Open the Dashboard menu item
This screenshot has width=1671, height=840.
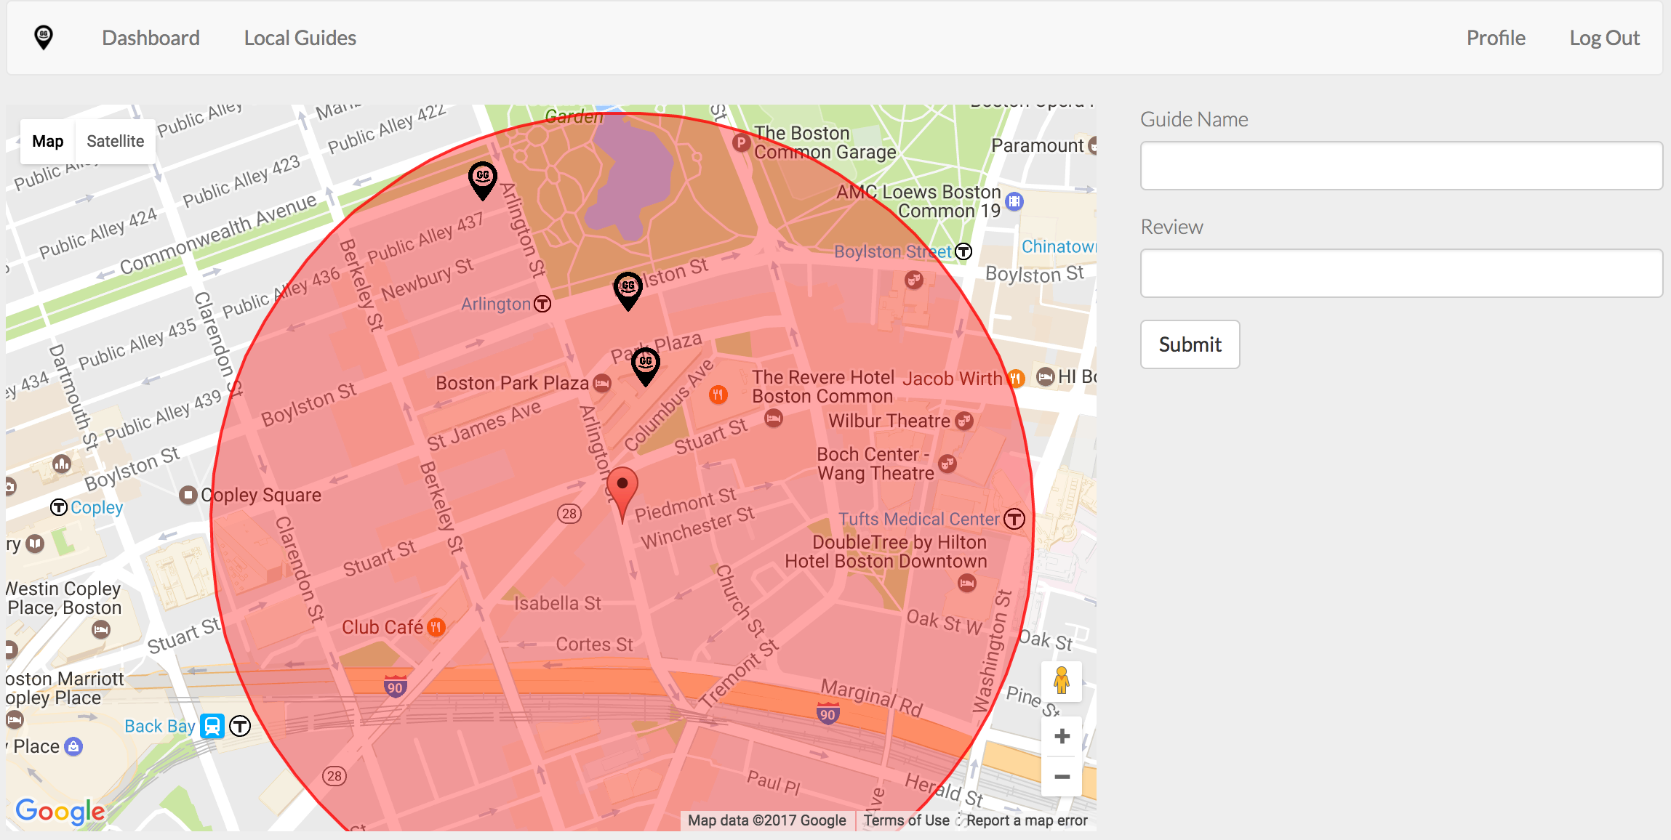[151, 38]
